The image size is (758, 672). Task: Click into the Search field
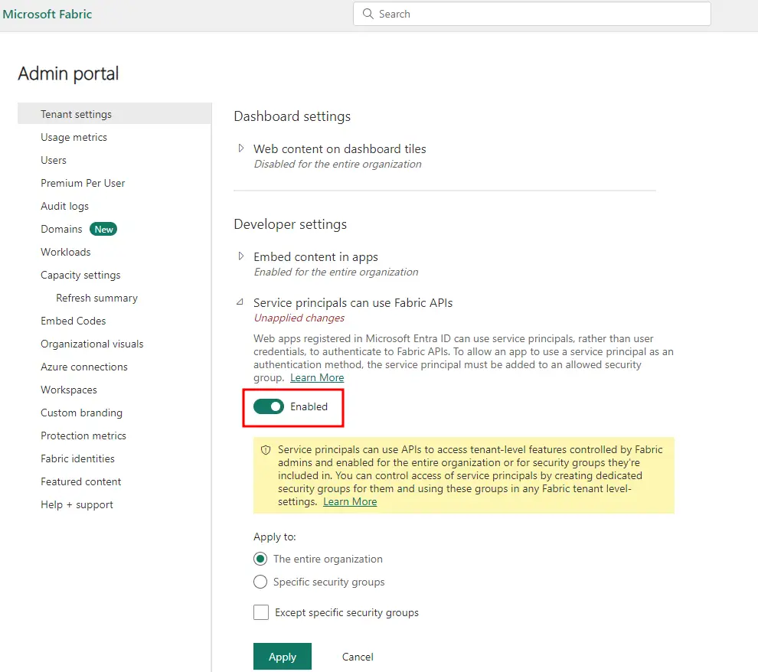[532, 14]
